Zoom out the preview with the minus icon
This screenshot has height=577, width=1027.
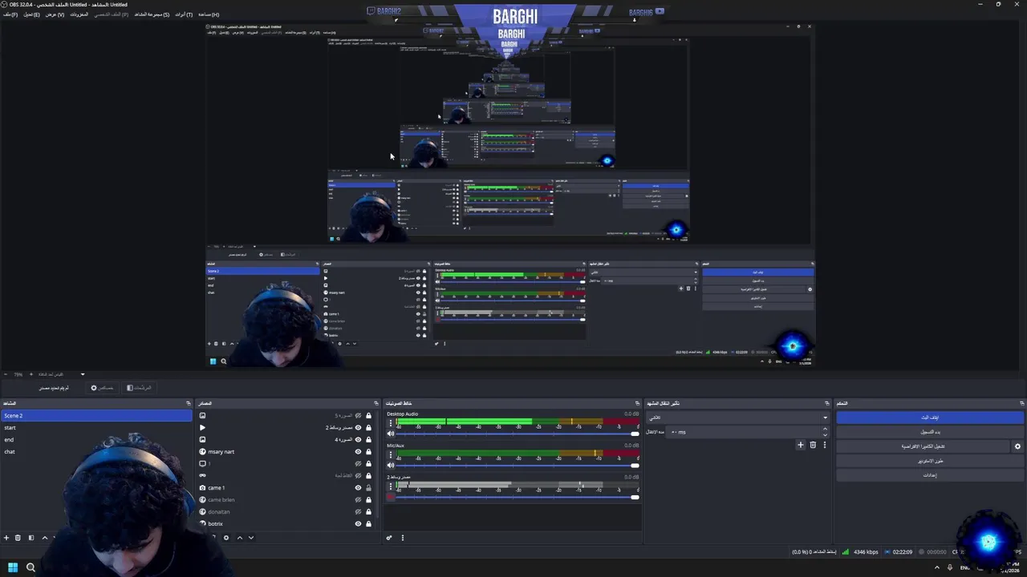[6, 374]
